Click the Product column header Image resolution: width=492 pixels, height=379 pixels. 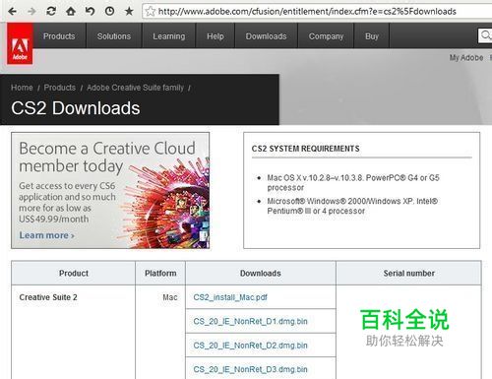click(74, 273)
